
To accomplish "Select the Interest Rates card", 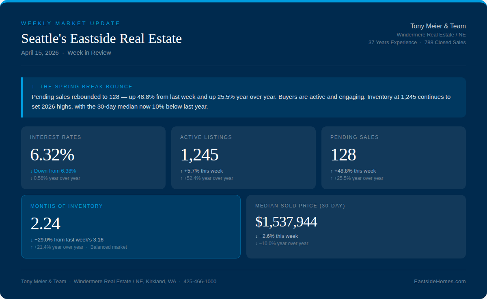I will point(93,158).
